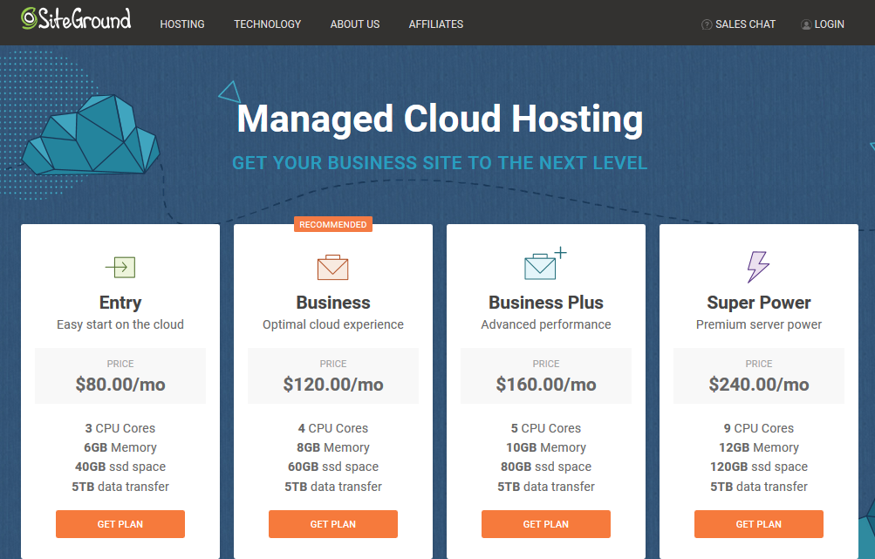Screen dimensions: 875x559
Task: Click the Entry plan arrow-box icon
Action: pos(120,267)
